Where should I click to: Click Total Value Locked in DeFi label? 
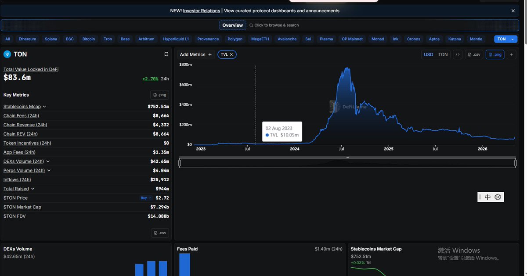pos(31,69)
